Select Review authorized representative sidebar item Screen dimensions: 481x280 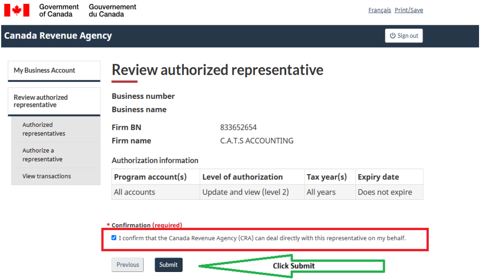pyautogui.click(x=54, y=101)
